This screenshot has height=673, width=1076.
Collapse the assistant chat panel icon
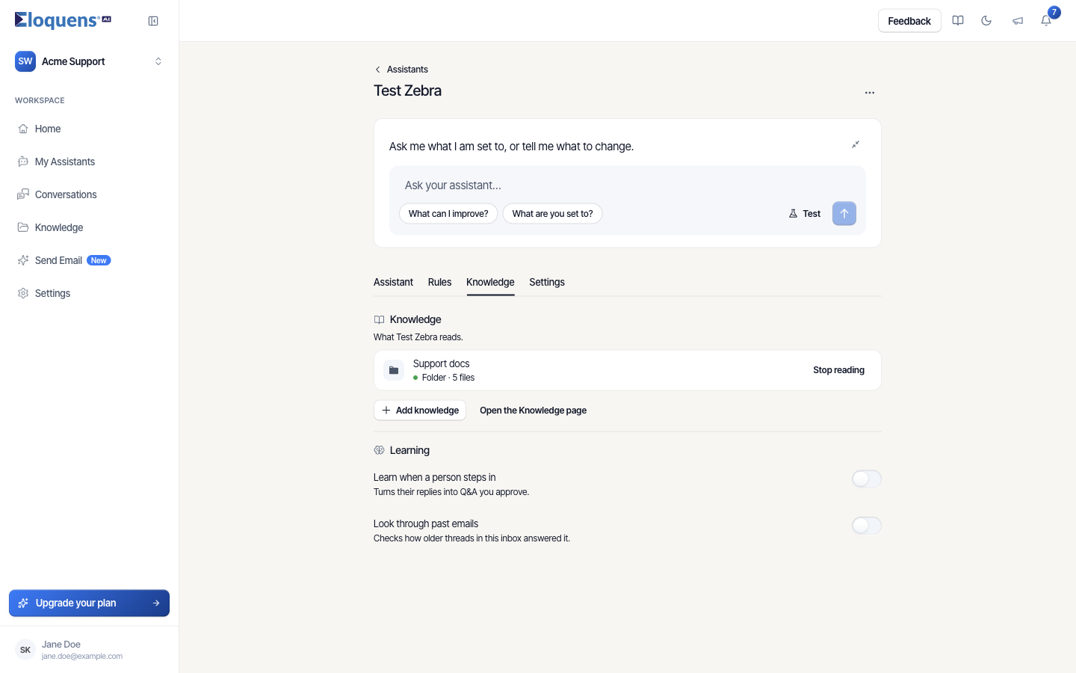click(x=856, y=144)
